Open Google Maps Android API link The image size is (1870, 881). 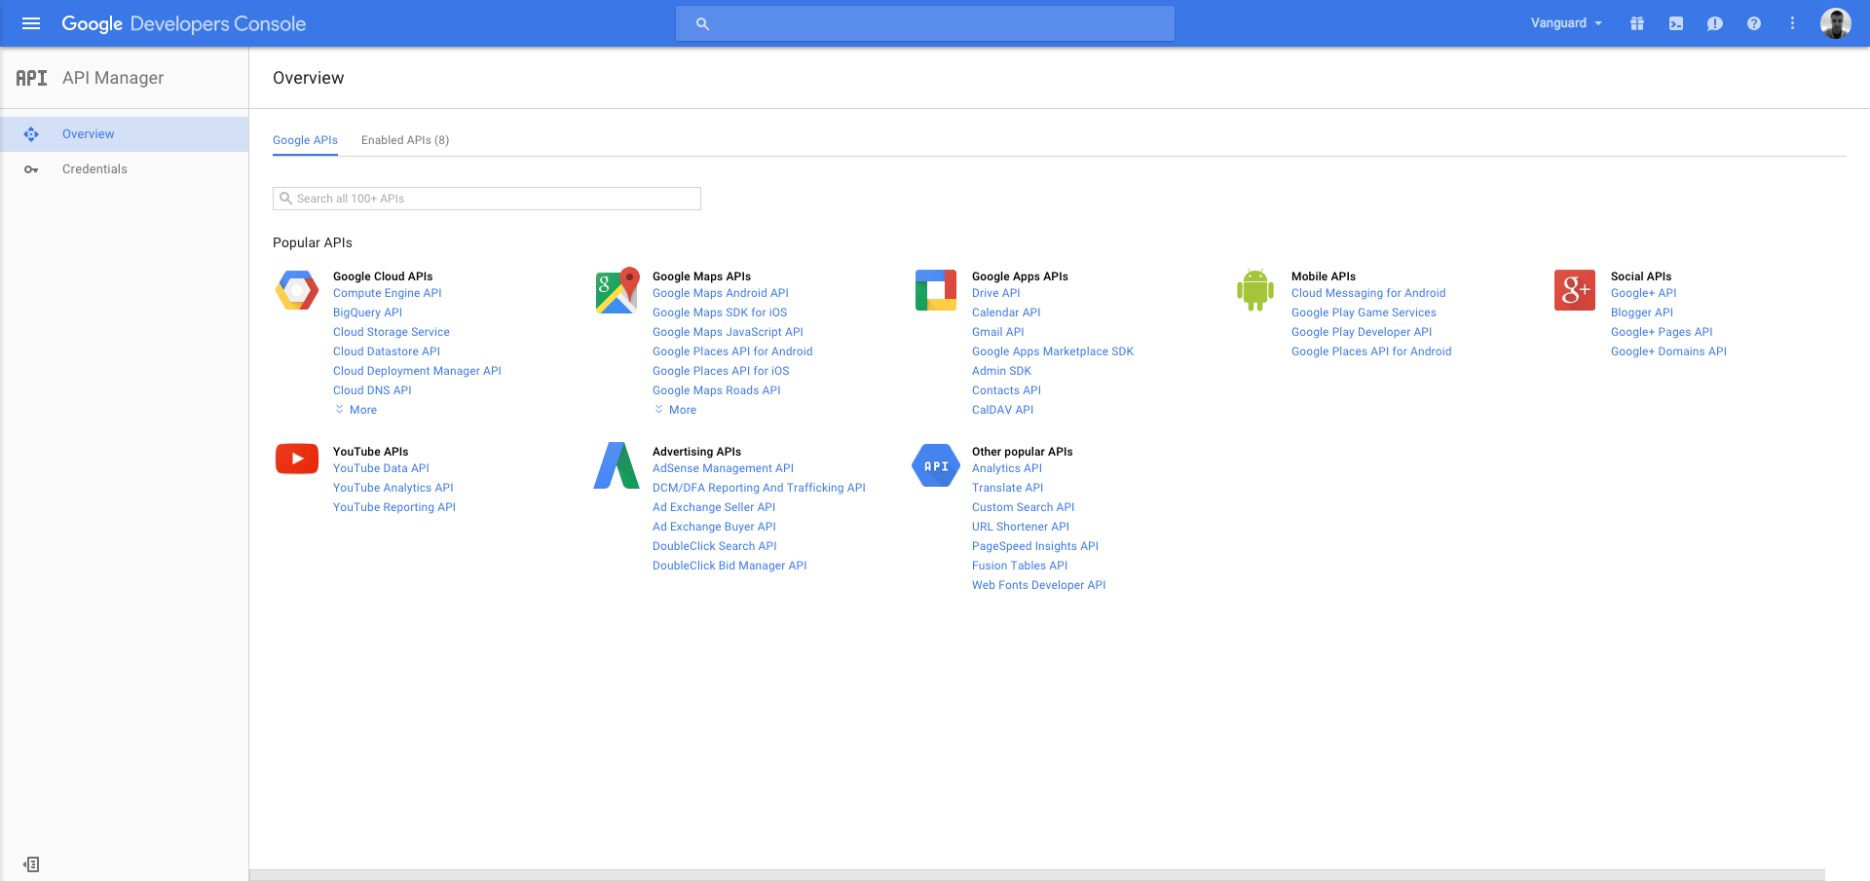(721, 293)
